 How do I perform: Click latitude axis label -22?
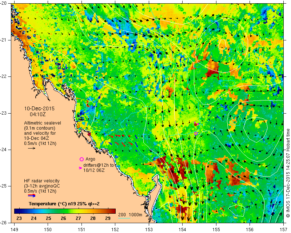[x=4, y=76]
